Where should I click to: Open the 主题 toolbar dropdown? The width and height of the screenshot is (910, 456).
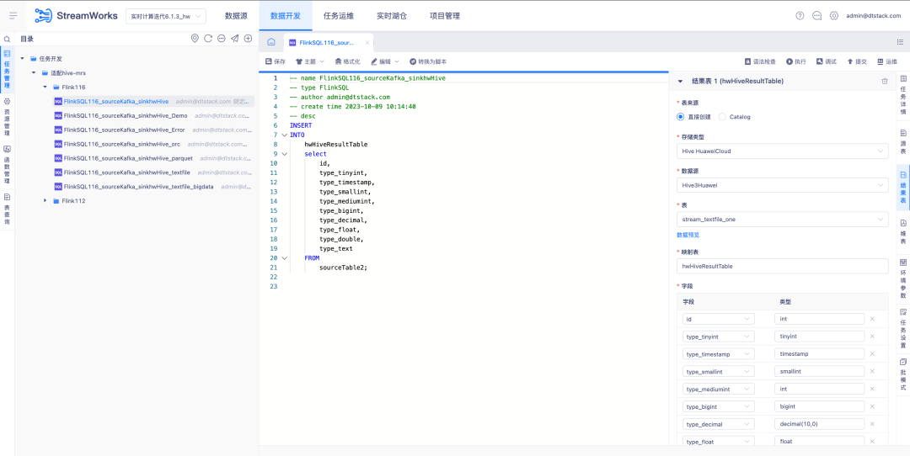(310, 61)
